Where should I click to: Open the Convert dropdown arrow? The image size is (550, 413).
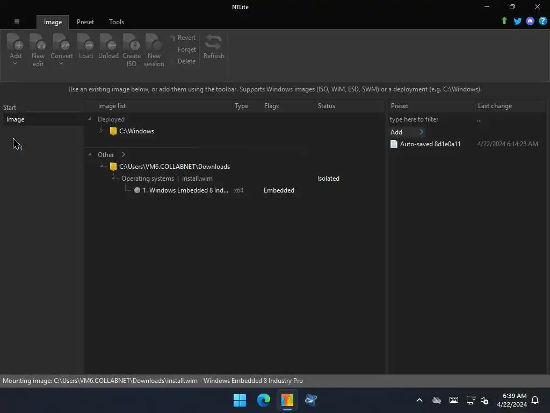pyautogui.click(x=61, y=63)
